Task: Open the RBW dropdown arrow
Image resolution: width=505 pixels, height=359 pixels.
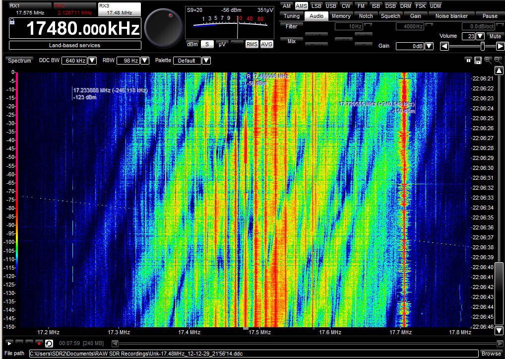Action: click(x=145, y=61)
